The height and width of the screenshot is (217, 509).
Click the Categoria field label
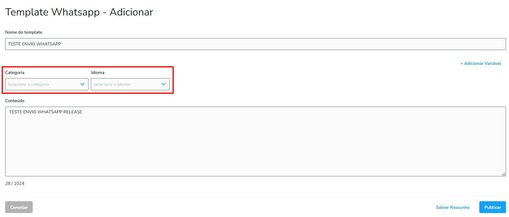[15, 72]
